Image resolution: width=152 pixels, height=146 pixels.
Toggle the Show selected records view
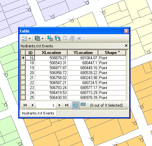point(83,104)
